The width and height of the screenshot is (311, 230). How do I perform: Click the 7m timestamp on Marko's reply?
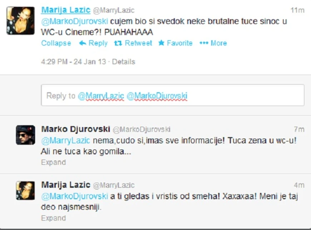point(299,129)
